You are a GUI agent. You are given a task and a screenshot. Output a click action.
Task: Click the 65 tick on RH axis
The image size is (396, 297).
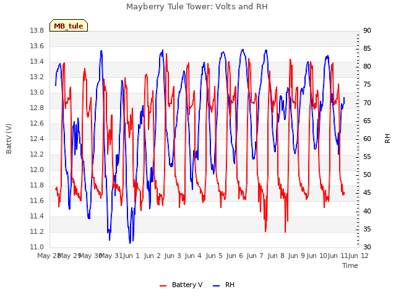pos(367,121)
